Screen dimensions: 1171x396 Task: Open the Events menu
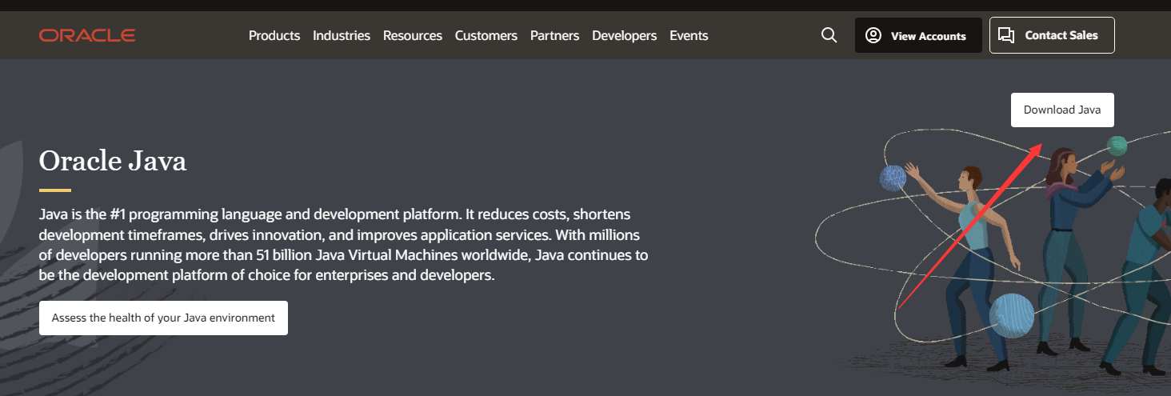click(689, 35)
